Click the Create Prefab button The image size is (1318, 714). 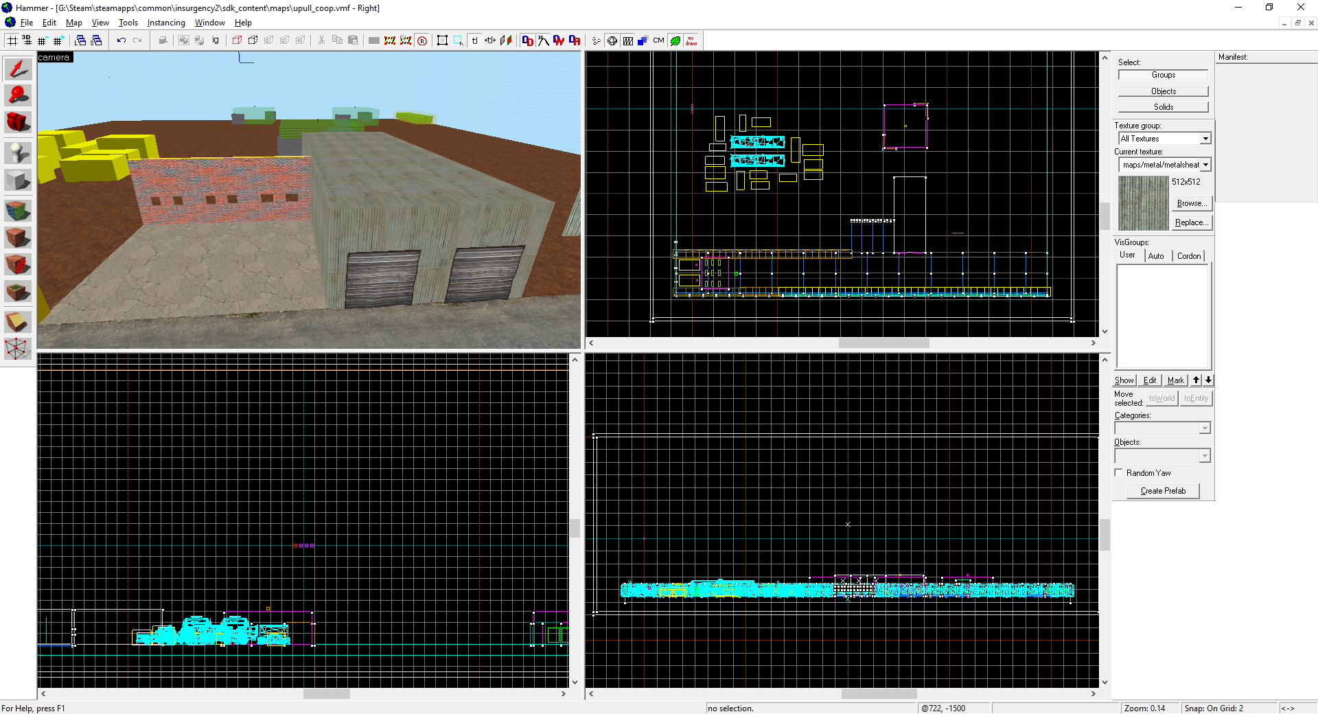pyautogui.click(x=1163, y=491)
